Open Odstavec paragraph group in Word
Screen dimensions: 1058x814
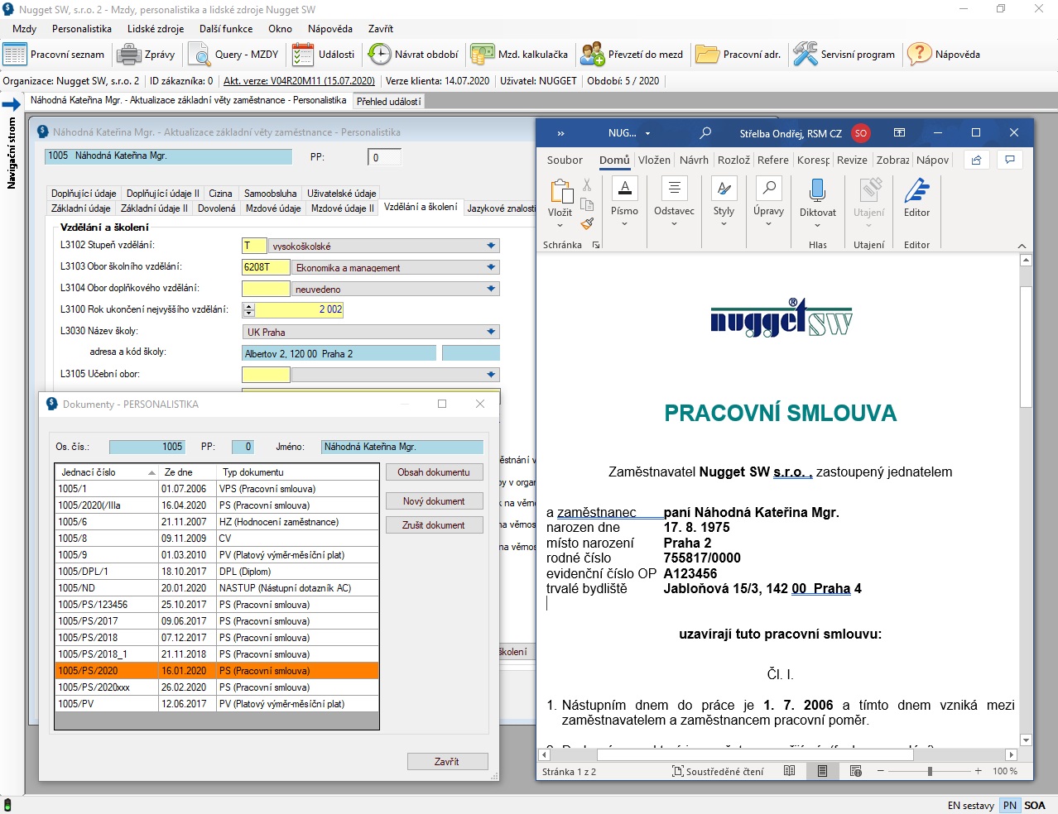point(675,202)
